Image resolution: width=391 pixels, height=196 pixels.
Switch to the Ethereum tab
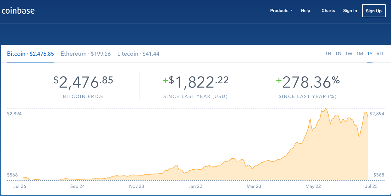[86, 54]
